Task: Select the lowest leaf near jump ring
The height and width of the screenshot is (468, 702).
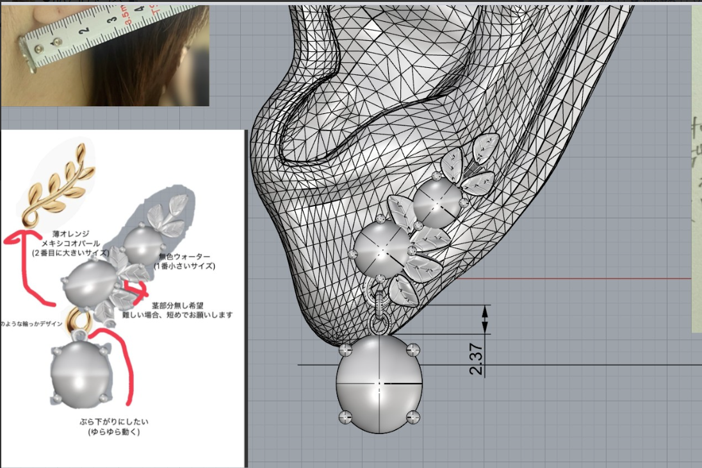Action: coord(404,291)
